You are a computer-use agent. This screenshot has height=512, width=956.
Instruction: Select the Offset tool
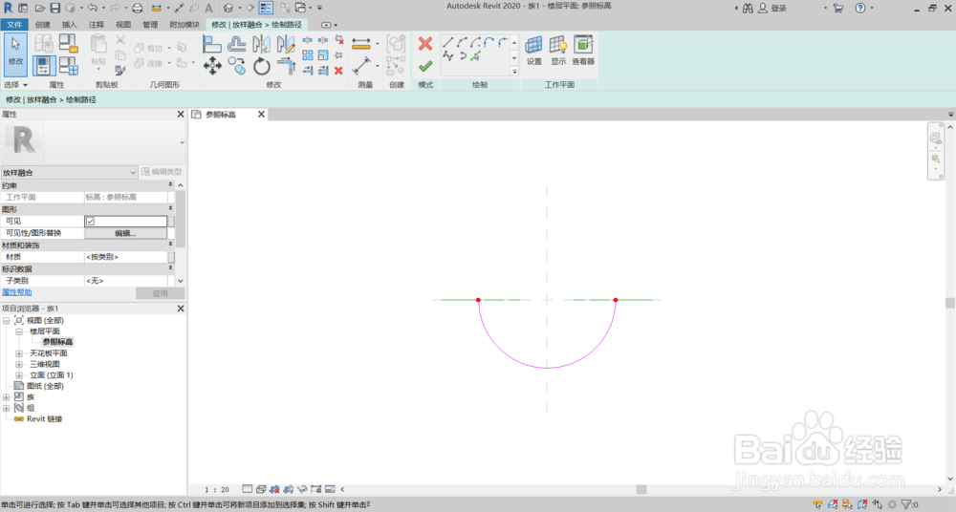pyautogui.click(x=236, y=44)
